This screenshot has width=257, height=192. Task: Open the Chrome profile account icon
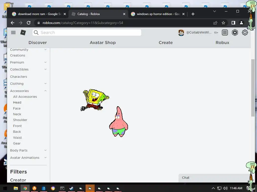click(x=241, y=23)
